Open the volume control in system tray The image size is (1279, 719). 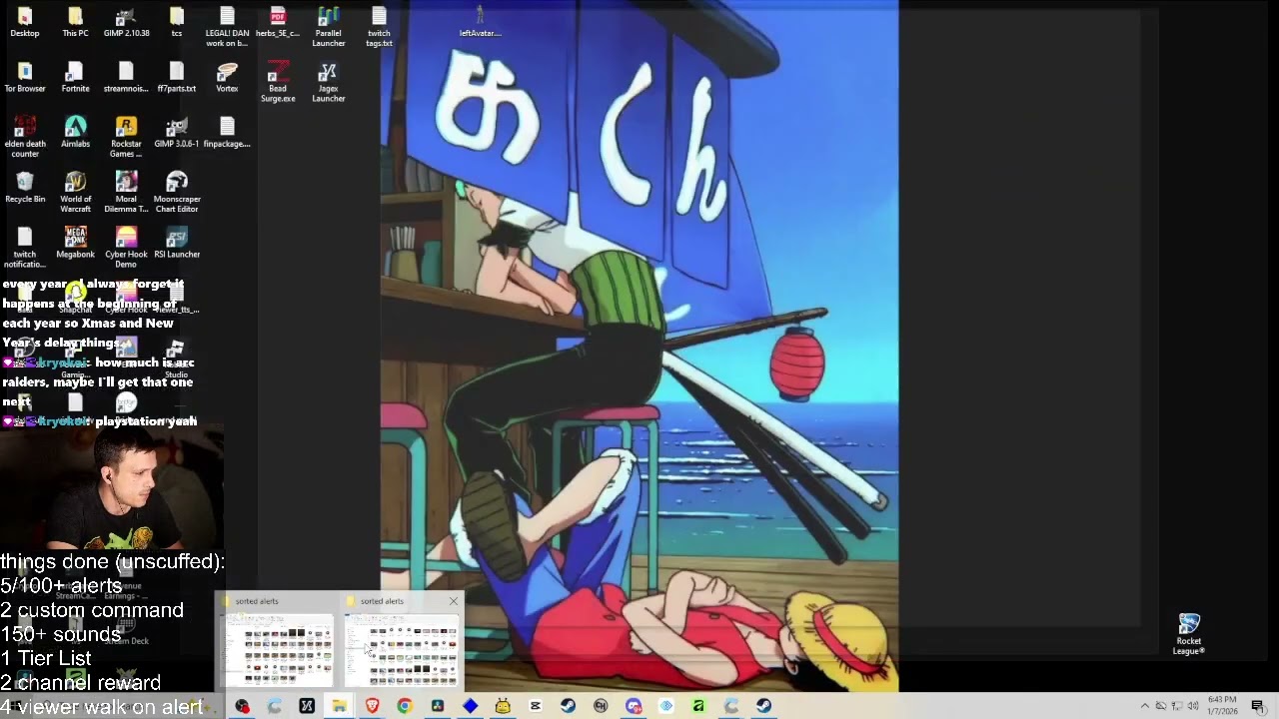tap(1193, 706)
